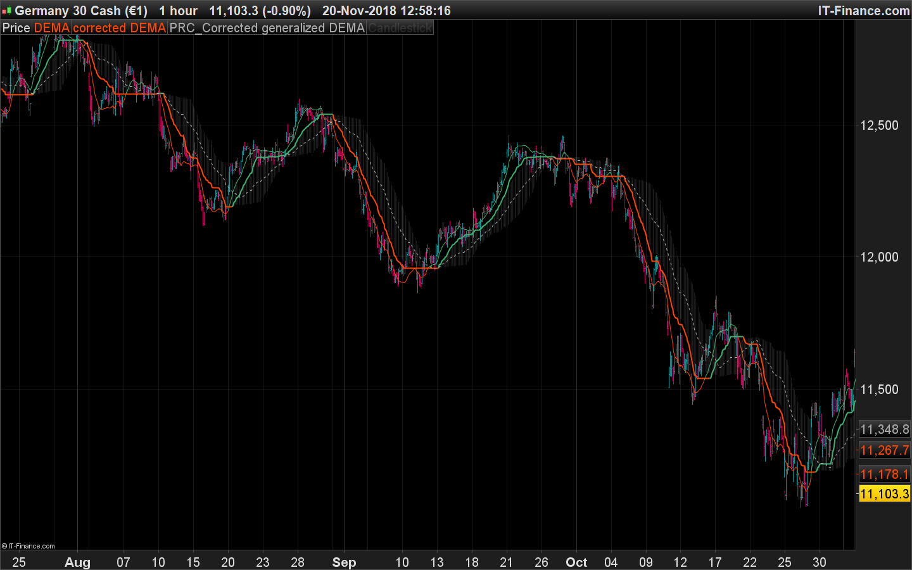Select the PRC_Corrected generalized DEMA legend label

pyautogui.click(x=267, y=28)
